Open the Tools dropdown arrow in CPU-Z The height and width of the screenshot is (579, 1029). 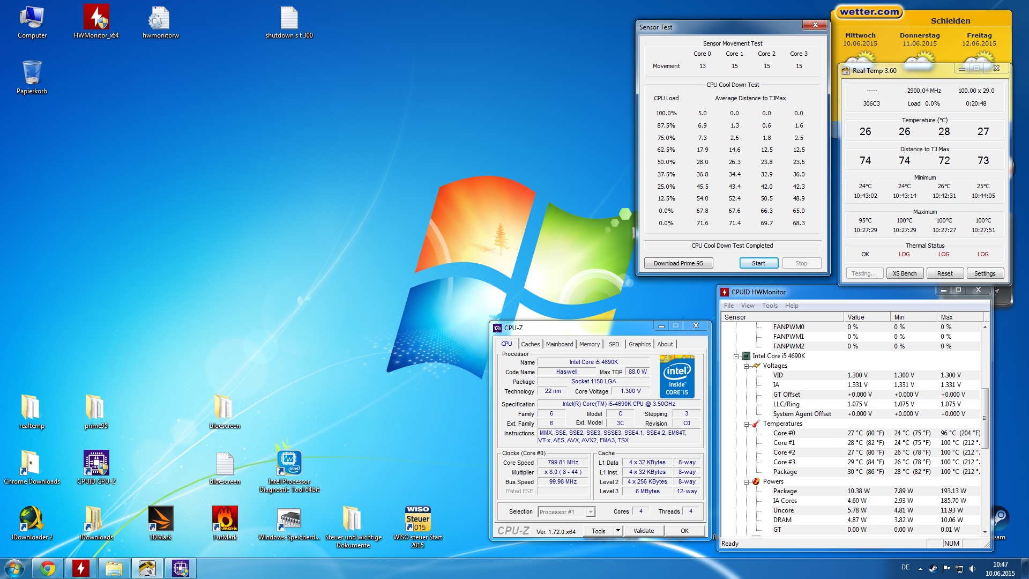[x=618, y=531]
